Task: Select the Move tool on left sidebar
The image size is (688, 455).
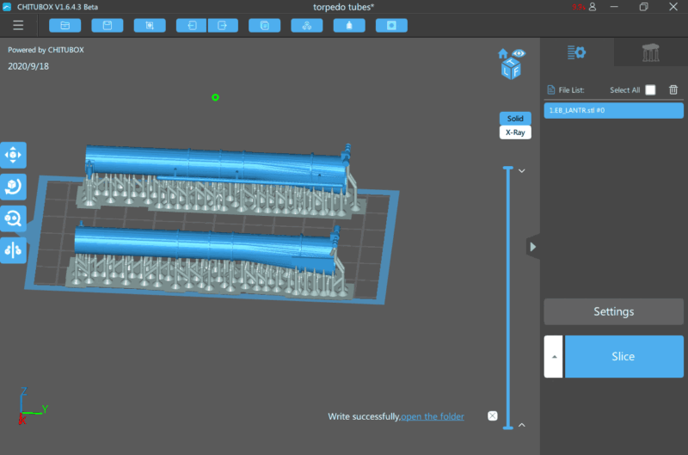Action: pos(13,155)
